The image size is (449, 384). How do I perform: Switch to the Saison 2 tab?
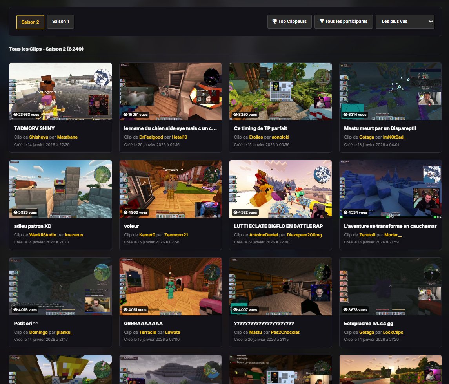coord(30,22)
